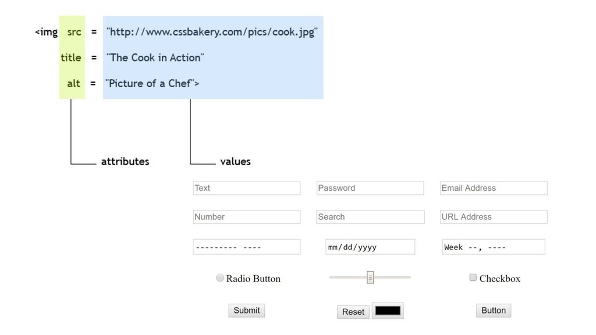Image resolution: width=596 pixels, height=335 pixels.
Task: Click the Submit button
Action: point(247,311)
